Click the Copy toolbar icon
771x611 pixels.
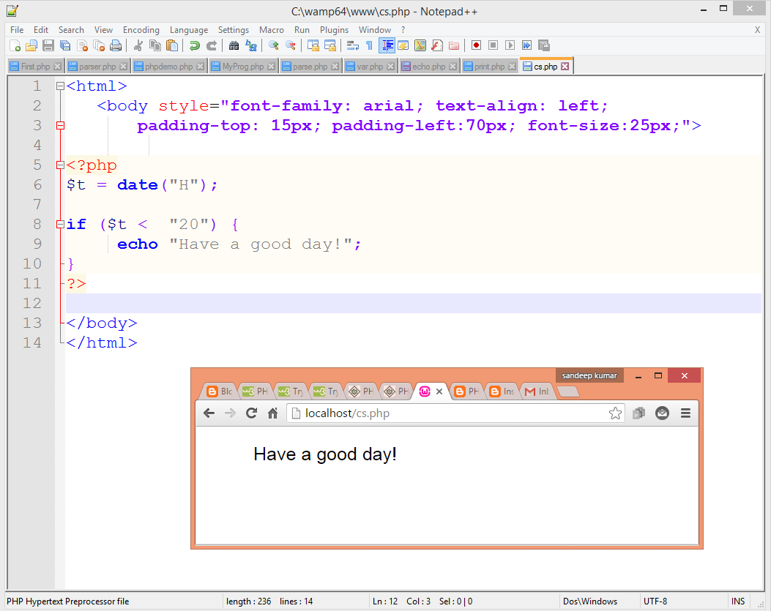coord(155,45)
